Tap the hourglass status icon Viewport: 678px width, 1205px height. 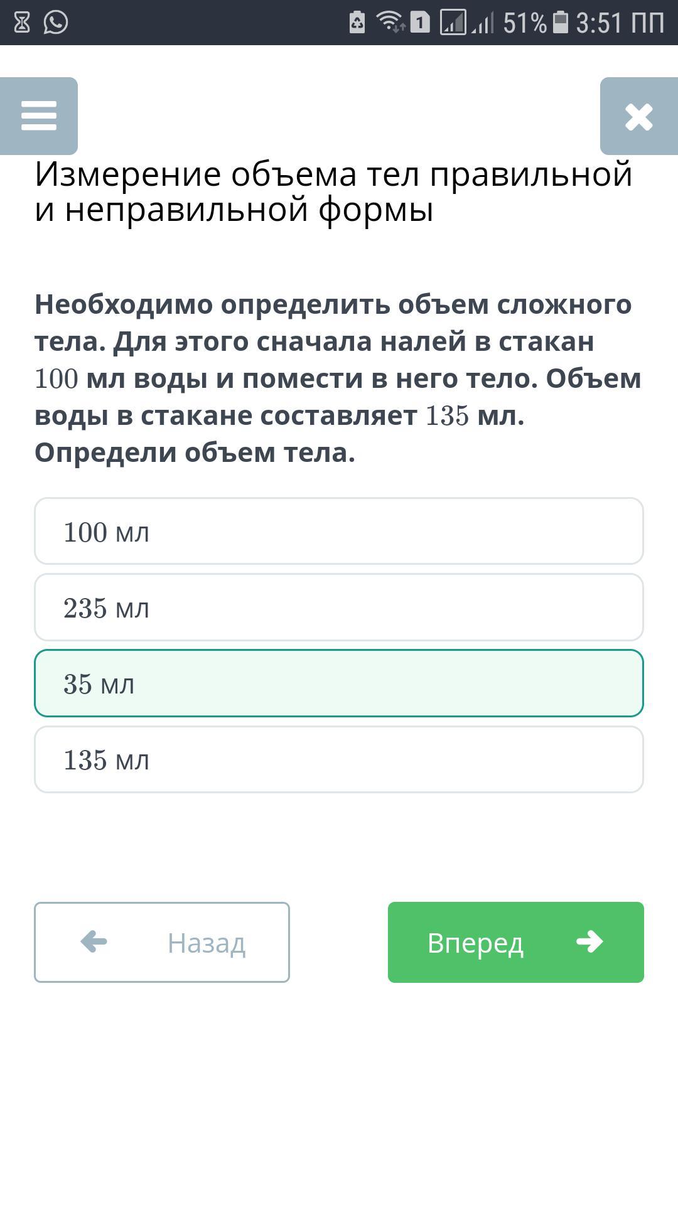tap(22, 23)
